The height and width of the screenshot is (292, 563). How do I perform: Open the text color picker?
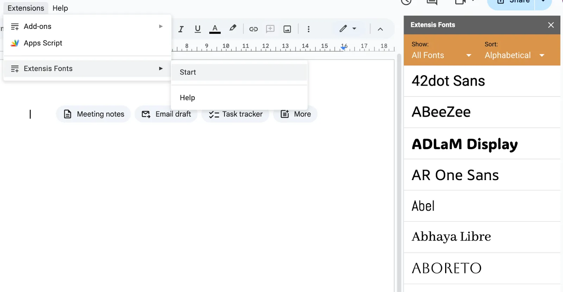coord(215,29)
